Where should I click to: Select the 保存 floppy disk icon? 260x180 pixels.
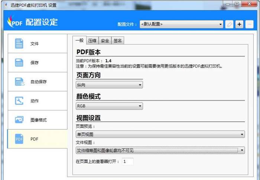19,63
